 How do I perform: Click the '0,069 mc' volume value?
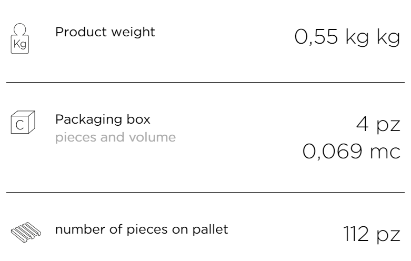352,152
